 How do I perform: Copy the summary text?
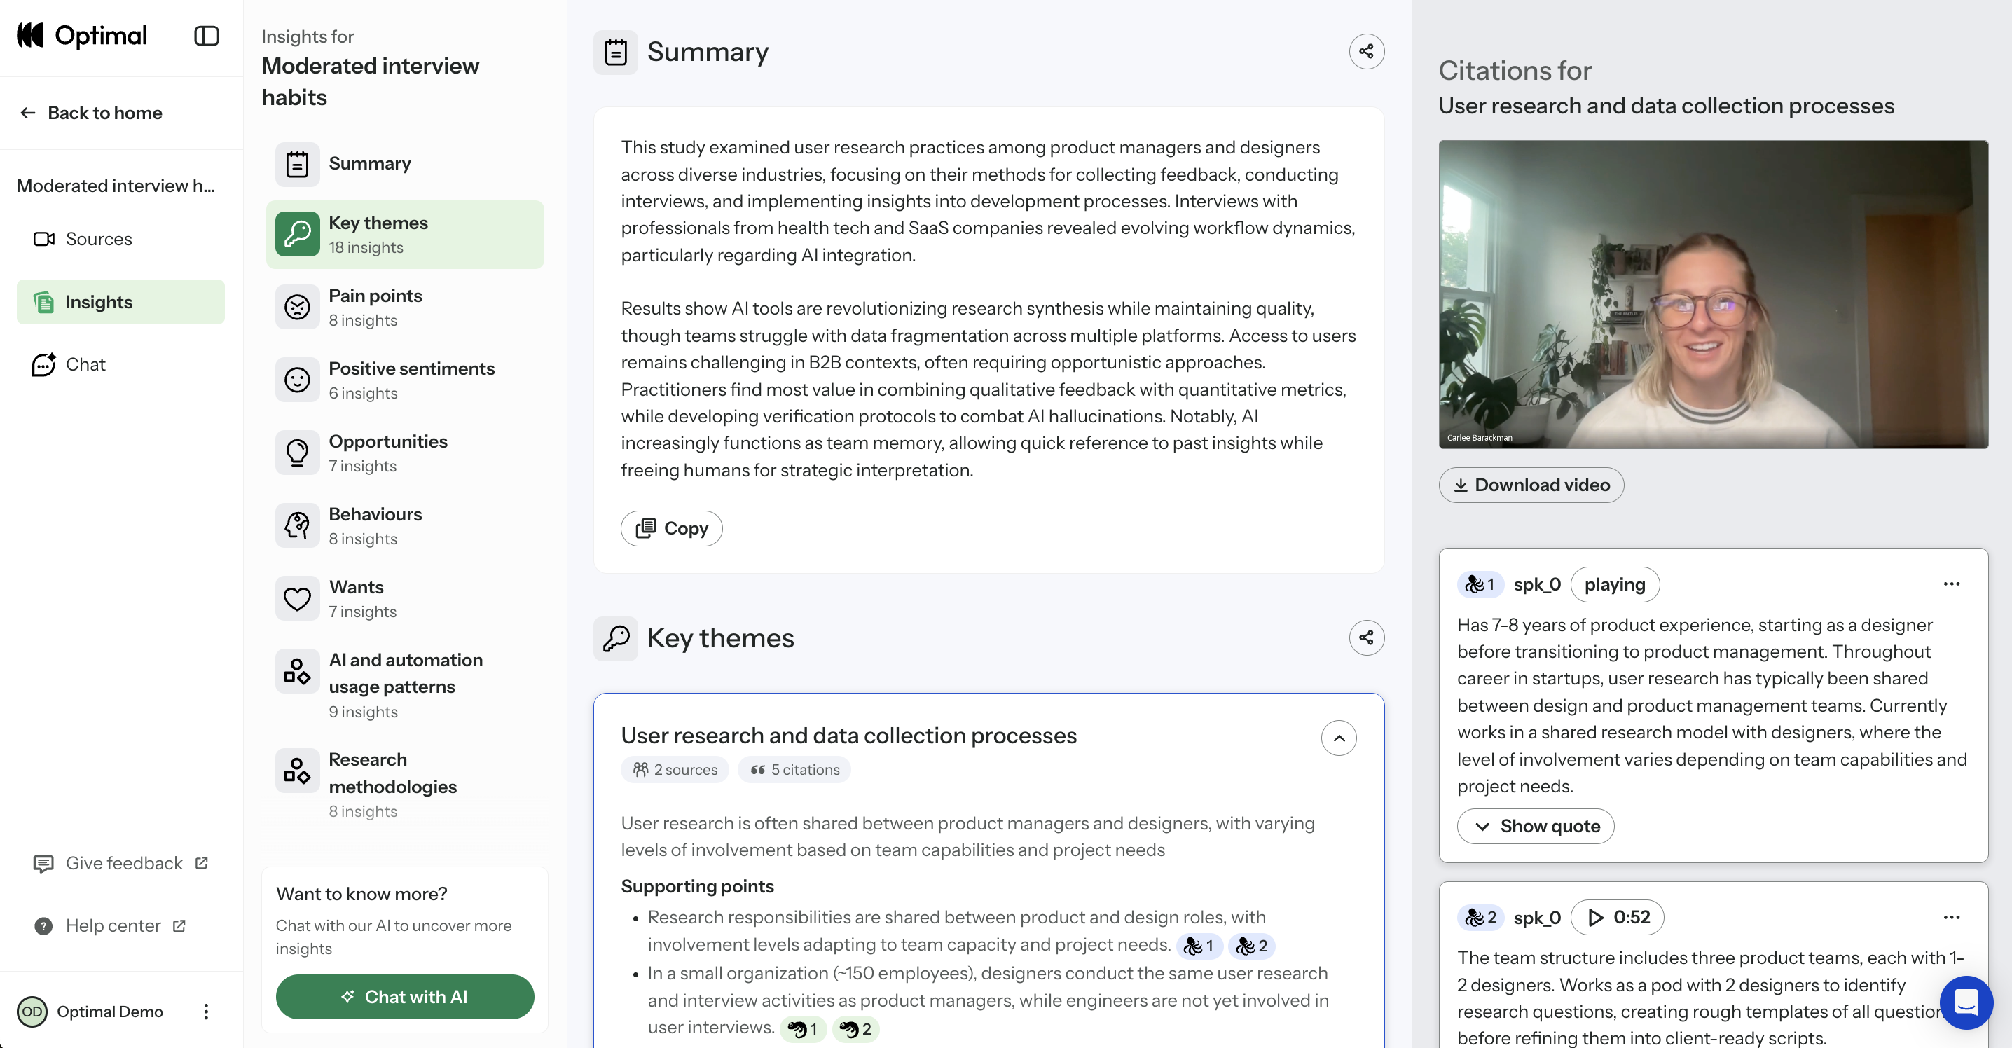672,529
